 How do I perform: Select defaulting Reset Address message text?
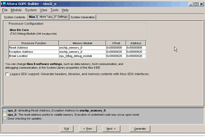(57, 110)
